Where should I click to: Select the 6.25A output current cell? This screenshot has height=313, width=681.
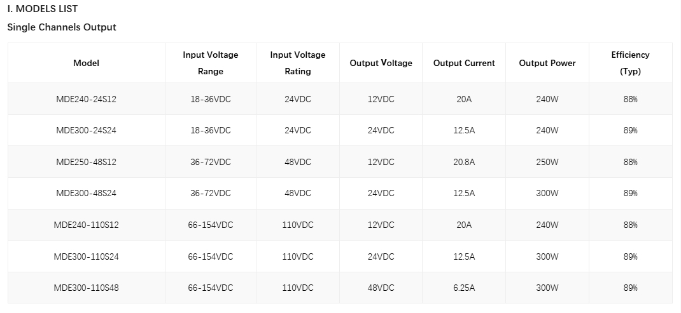(x=464, y=288)
